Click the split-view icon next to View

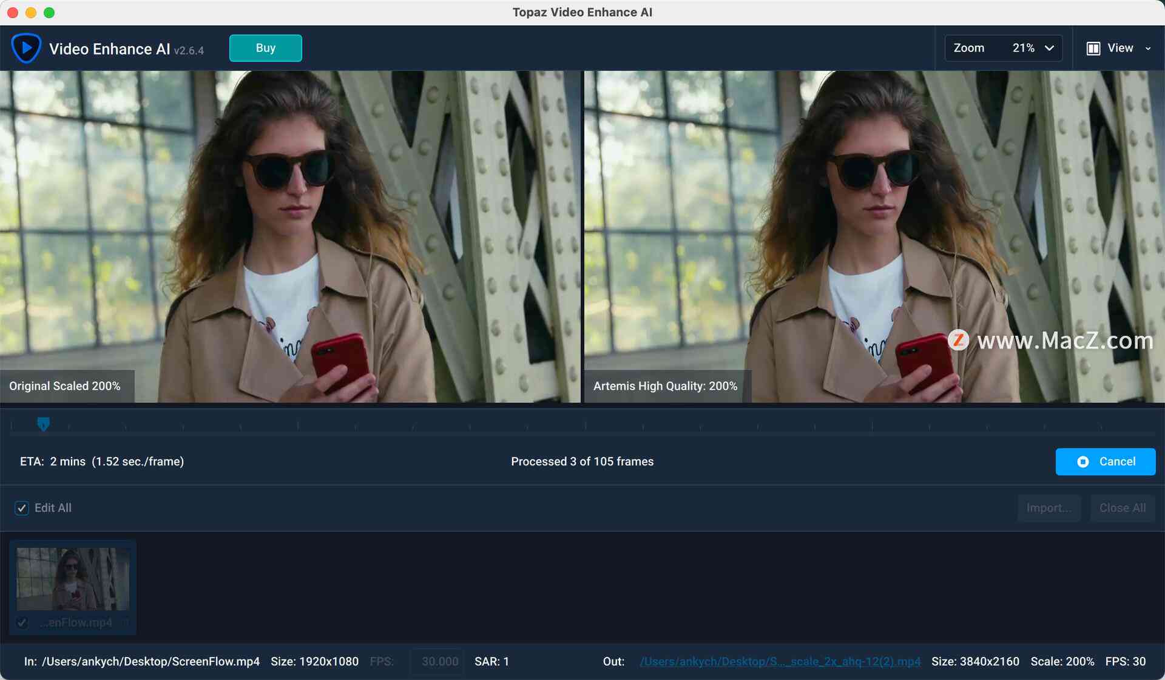point(1093,48)
